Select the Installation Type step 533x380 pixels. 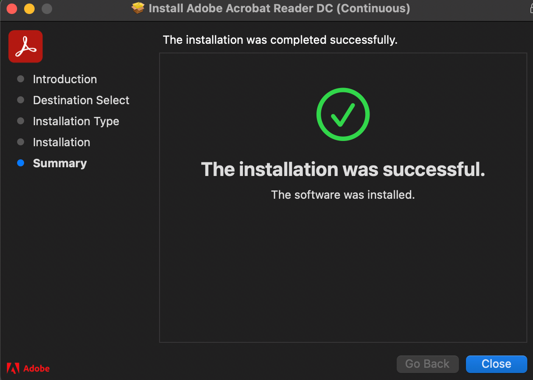(x=76, y=121)
